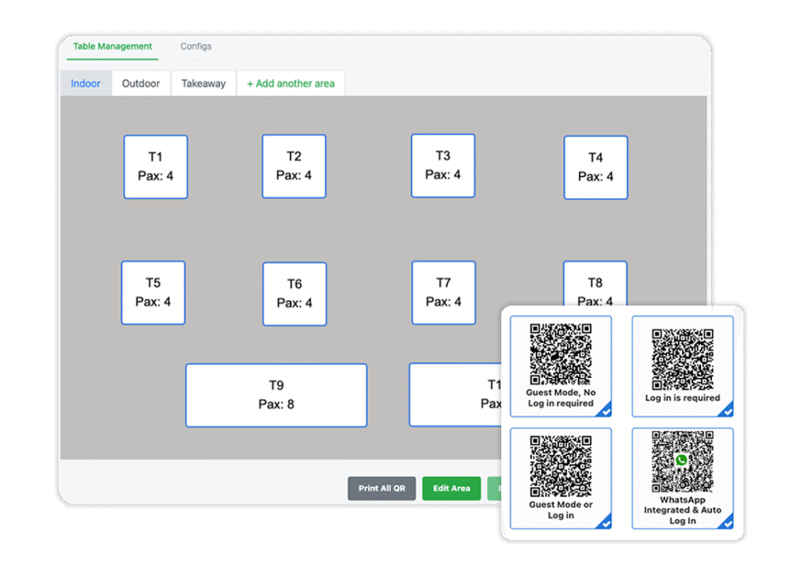Screen dimensions: 802x576
Task: Open the Takeaway area tab
Action: [x=204, y=84]
